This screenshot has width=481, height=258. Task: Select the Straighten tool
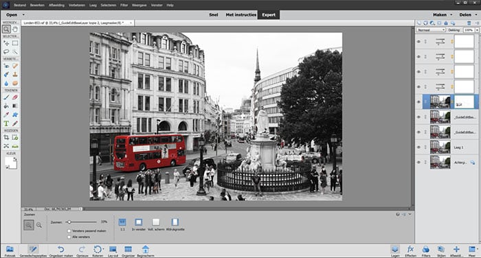tap(15, 146)
